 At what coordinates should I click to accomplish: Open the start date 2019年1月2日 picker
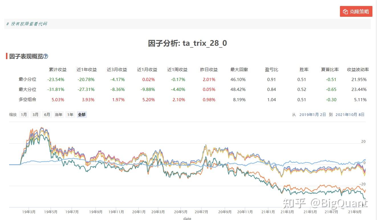(x=312, y=114)
